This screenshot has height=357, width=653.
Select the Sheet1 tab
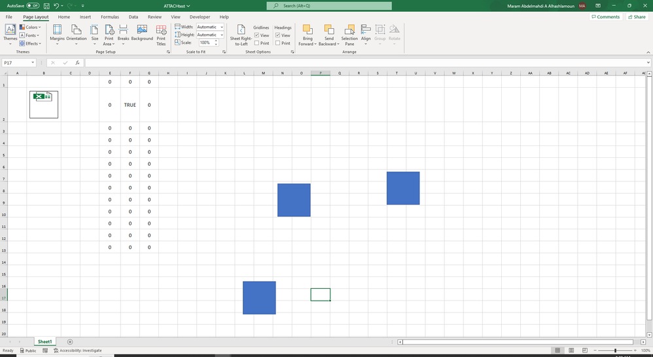click(44, 341)
